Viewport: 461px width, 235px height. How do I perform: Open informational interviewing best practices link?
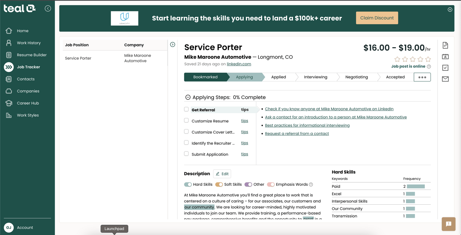(307, 125)
